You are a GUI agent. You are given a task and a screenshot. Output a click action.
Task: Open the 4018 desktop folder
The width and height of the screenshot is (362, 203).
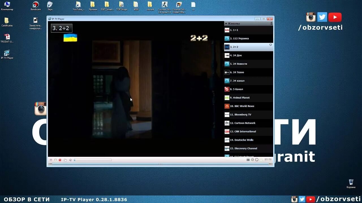pos(136,6)
